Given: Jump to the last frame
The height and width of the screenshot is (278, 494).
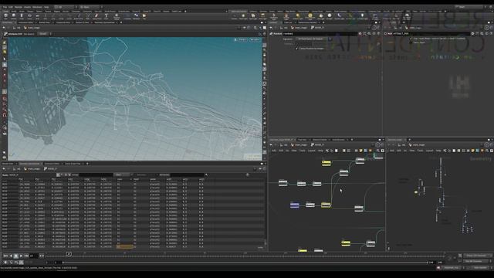Looking at the screenshot, I should (x=26, y=256).
